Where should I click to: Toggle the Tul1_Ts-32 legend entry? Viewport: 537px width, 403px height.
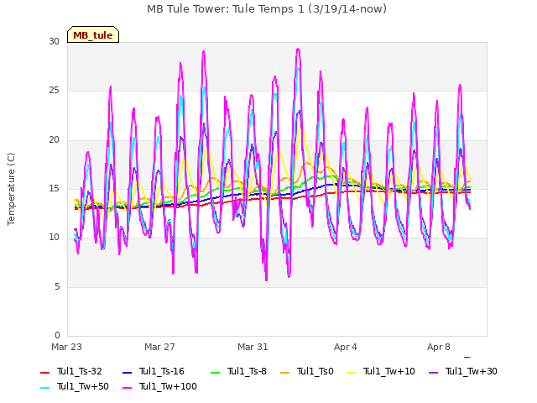click(71, 371)
